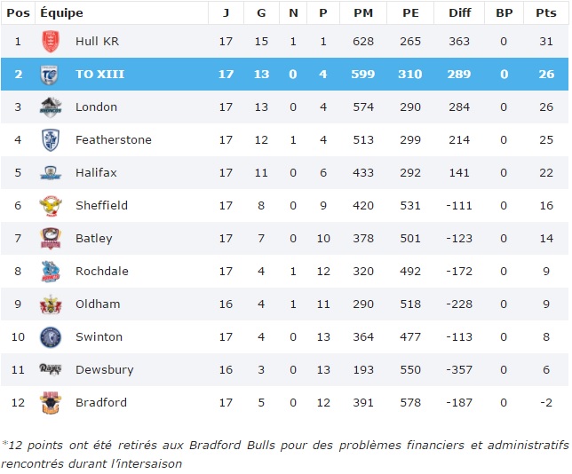Click the Diff column header

459,12
